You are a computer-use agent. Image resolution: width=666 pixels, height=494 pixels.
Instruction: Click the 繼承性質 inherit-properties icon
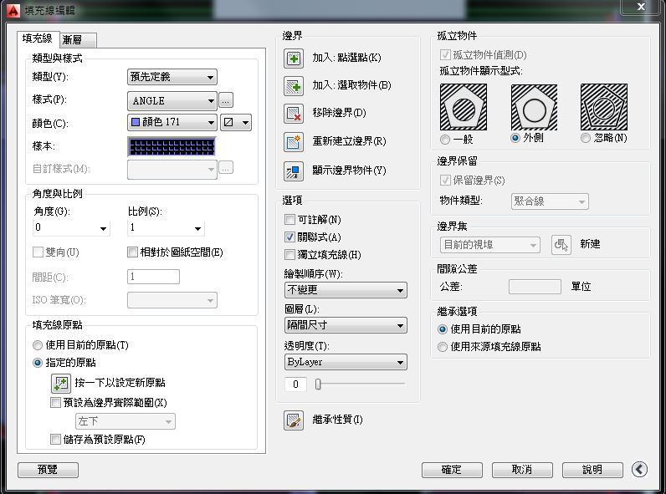click(x=294, y=420)
